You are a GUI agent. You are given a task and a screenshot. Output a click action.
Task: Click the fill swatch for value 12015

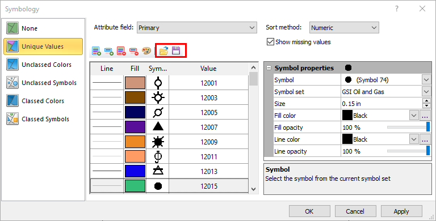click(x=135, y=186)
